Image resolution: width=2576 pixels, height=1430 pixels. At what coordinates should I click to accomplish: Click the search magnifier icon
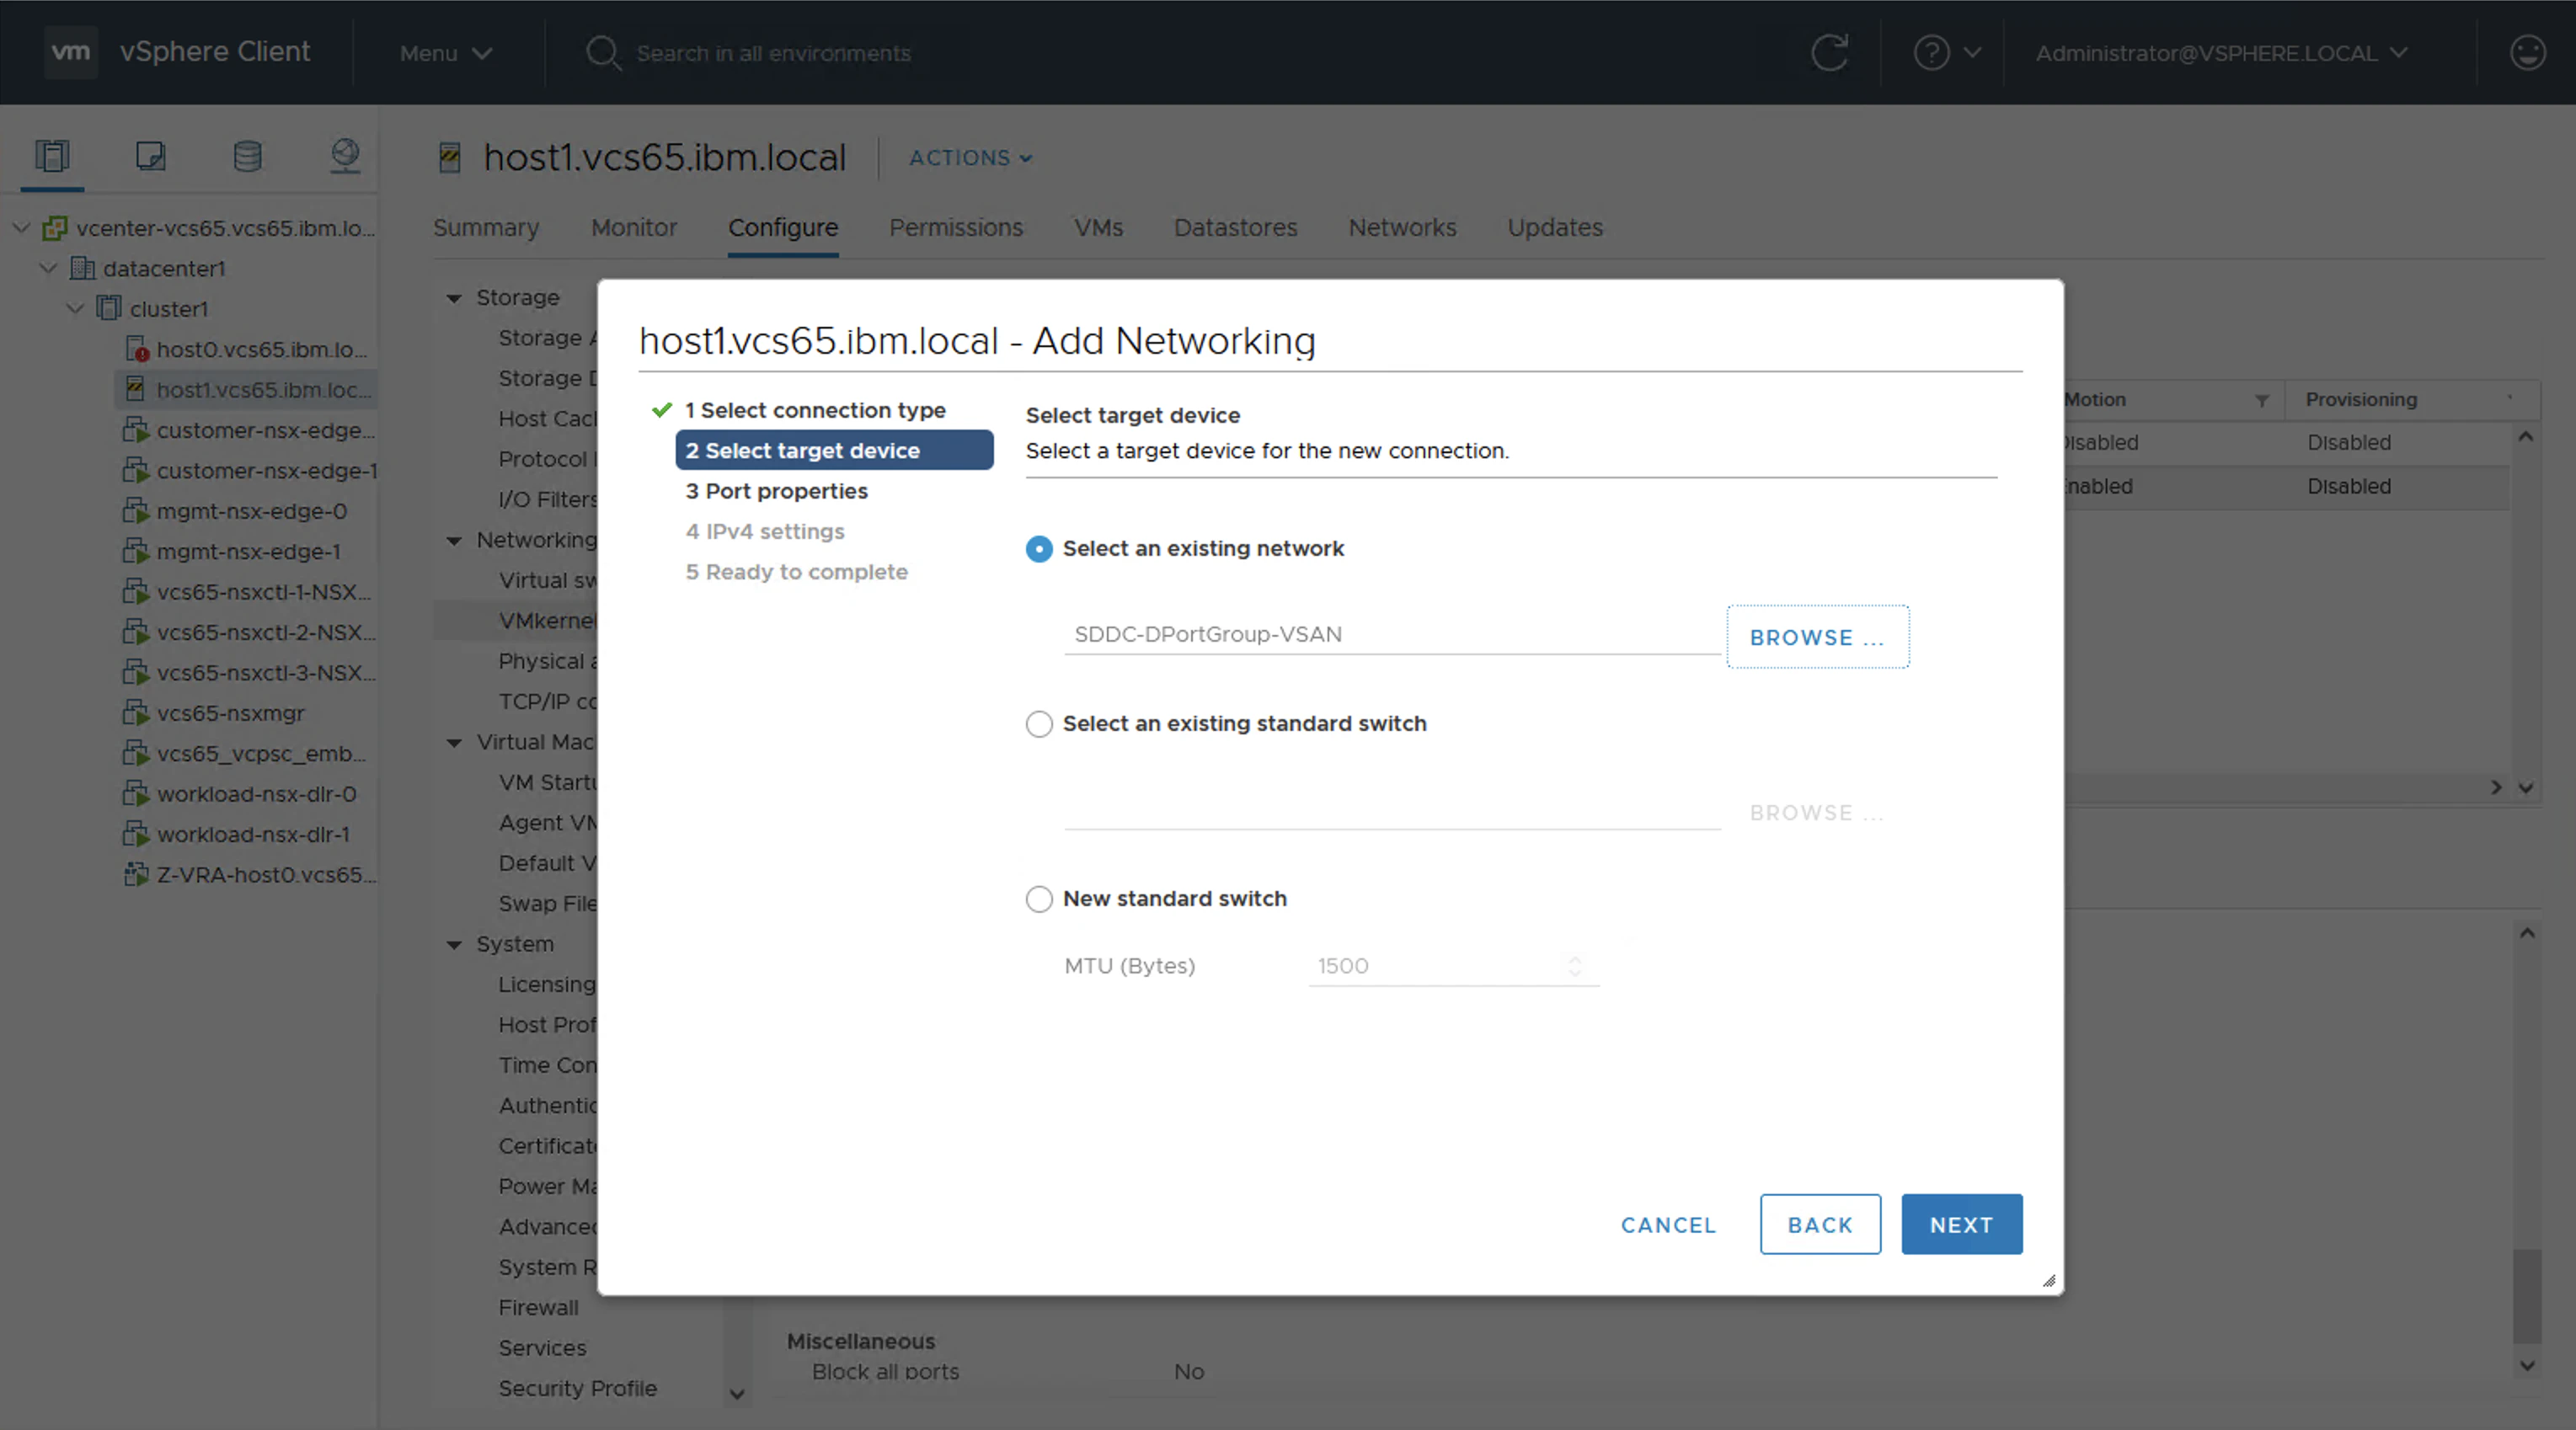603,53
